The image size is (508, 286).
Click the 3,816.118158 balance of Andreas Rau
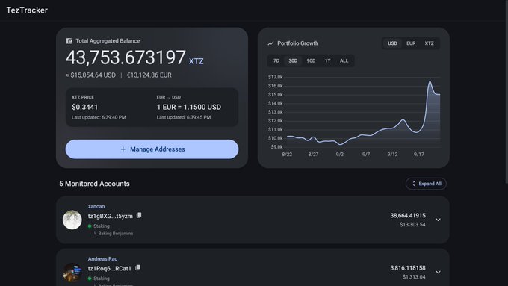(x=408, y=268)
